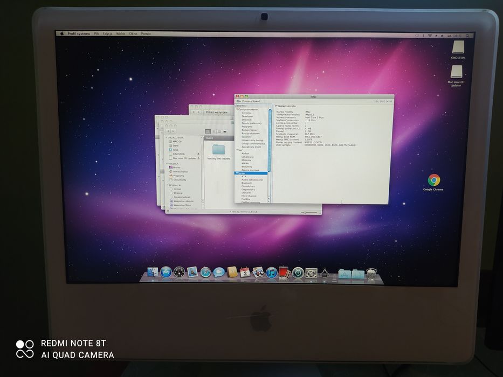
Task: Select Rozszerzenia in System Profiler list
Action: click(249, 130)
